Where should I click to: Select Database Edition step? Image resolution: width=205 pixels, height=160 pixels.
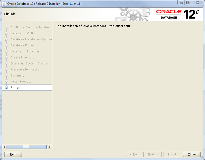point(23,45)
